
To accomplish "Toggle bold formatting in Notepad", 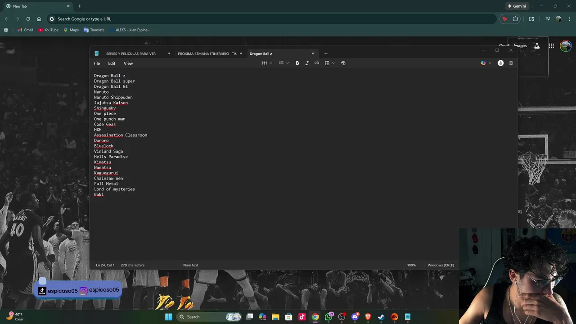I will (297, 63).
